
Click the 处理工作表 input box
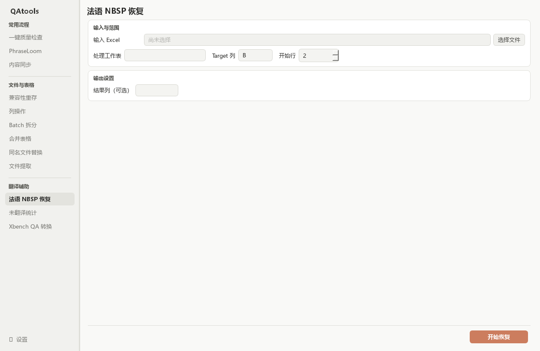165,55
